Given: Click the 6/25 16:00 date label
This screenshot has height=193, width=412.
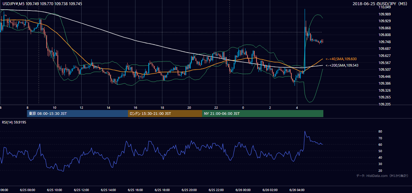Looking at the screenshot, I should 135,190.
